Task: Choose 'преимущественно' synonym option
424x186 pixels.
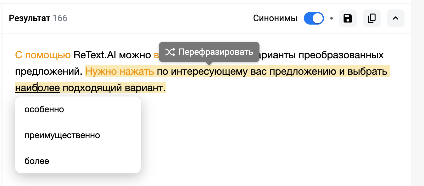Action: (x=62, y=135)
